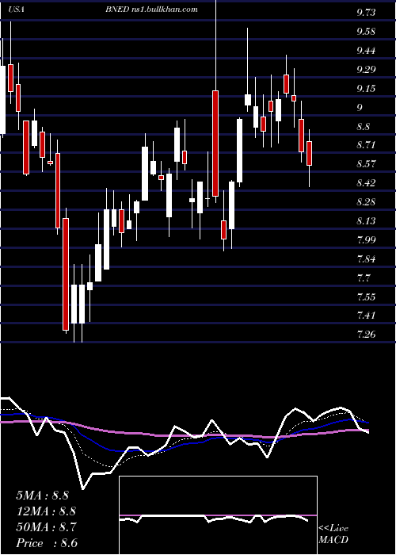
Task: Click the 7.7 price axis label
Action: 364,277
